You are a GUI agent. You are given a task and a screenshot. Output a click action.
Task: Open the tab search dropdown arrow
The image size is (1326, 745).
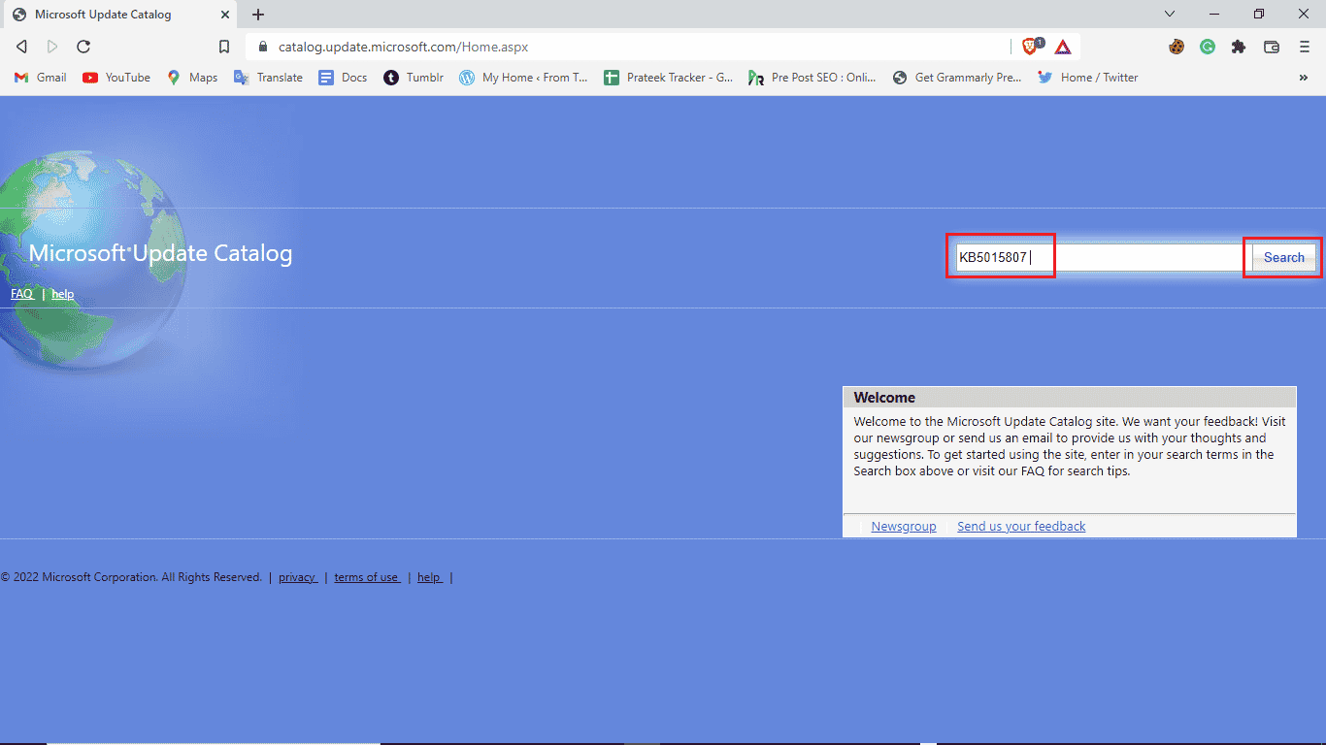pyautogui.click(x=1170, y=14)
